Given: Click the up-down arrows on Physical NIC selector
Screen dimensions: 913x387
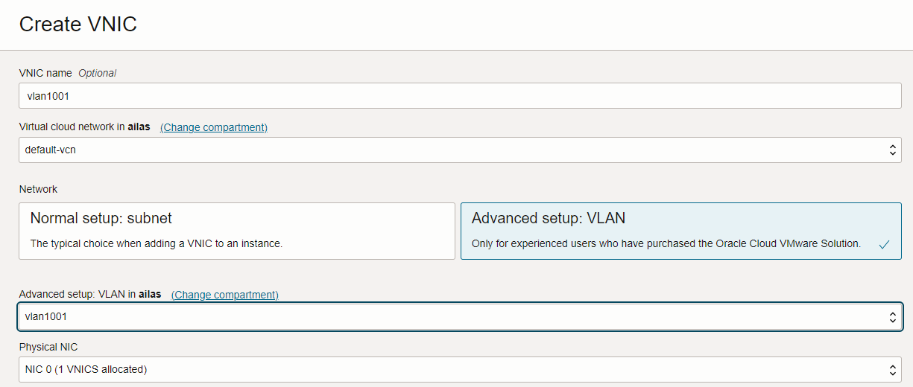Looking at the screenshot, I should (893, 369).
